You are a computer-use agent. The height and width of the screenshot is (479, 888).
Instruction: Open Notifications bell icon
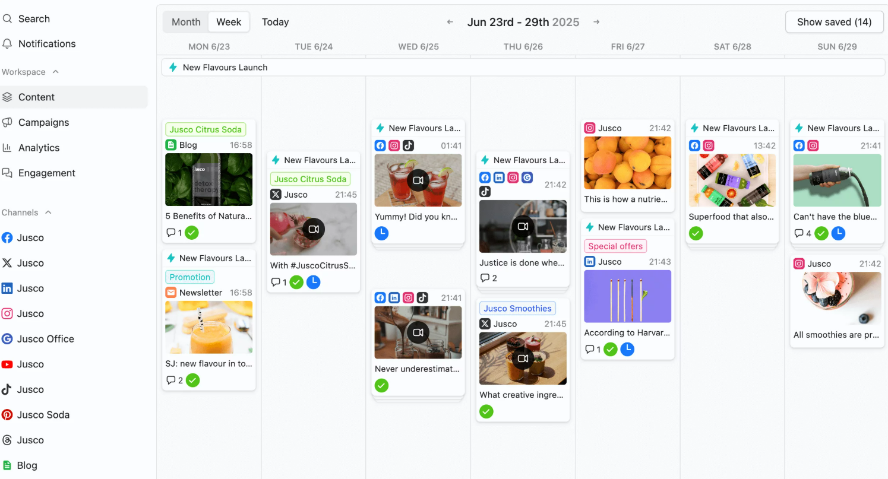(7, 44)
